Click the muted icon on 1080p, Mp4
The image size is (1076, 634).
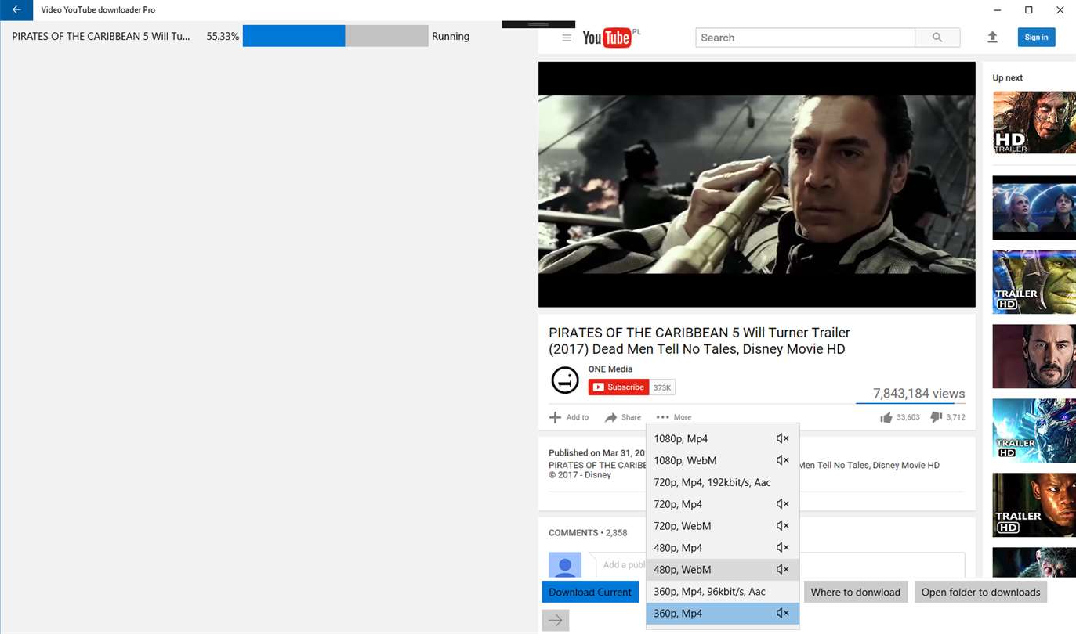pyautogui.click(x=782, y=438)
